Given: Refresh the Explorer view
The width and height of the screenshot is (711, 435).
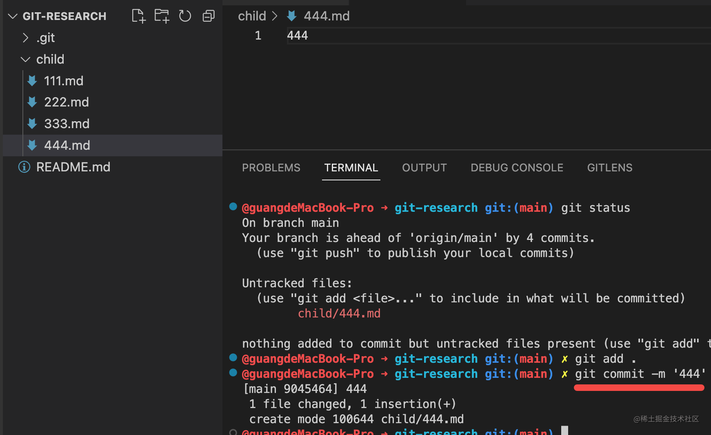Looking at the screenshot, I should coord(185,16).
